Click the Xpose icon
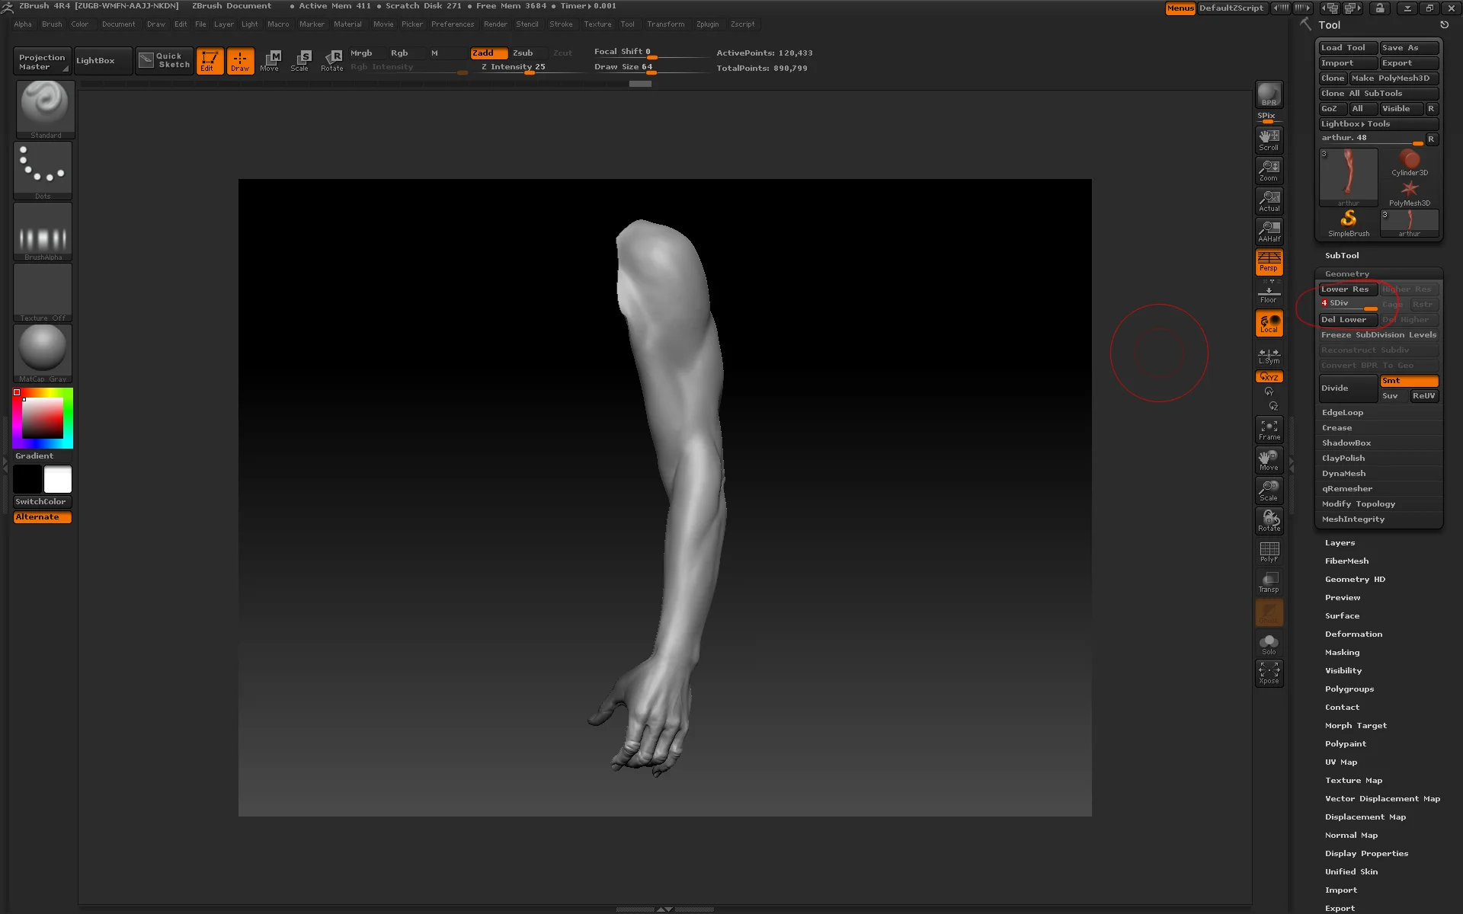Screen dimensions: 1463x914 pyautogui.click(x=1269, y=673)
